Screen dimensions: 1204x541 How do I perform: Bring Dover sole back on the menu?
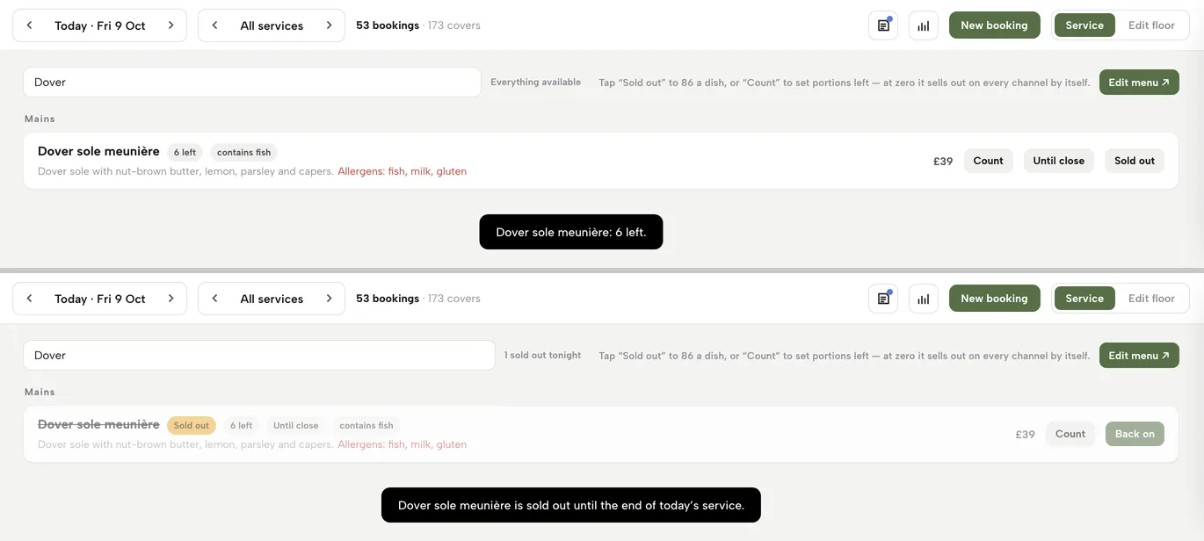(1135, 434)
